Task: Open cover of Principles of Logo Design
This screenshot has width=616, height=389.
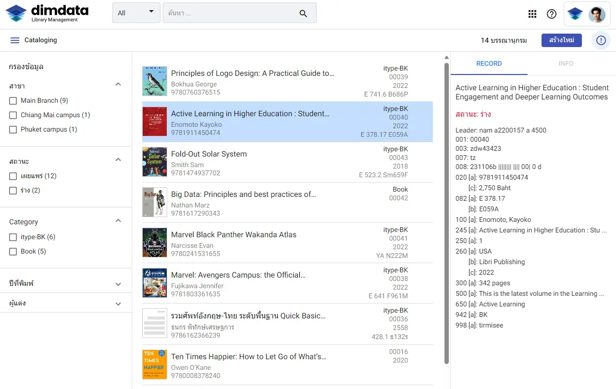Action: [155, 81]
